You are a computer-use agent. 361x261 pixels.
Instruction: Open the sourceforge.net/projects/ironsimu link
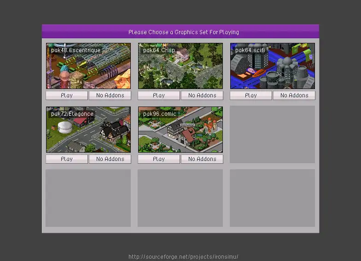coord(183,256)
